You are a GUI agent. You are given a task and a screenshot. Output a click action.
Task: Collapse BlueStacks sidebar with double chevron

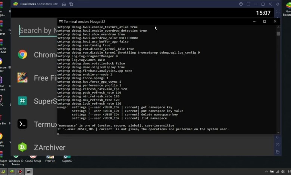[278, 4]
